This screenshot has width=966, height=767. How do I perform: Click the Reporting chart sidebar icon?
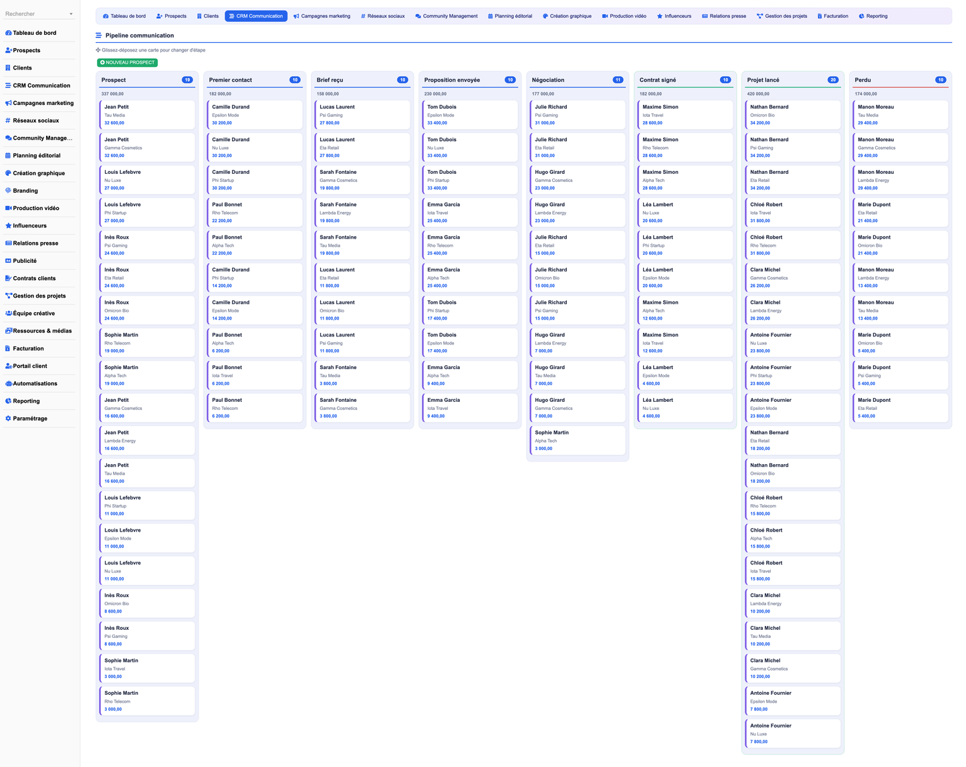8,401
